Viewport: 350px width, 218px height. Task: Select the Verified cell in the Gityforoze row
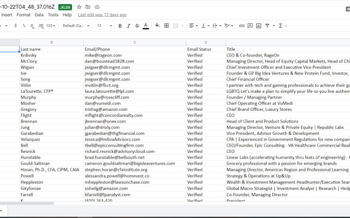pos(205,188)
